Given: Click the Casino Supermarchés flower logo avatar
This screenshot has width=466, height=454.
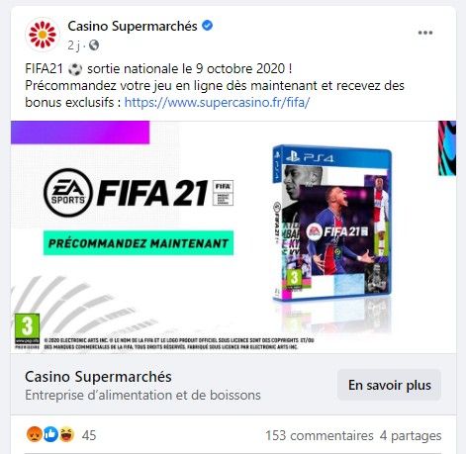Looking at the screenshot, I should (x=43, y=35).
